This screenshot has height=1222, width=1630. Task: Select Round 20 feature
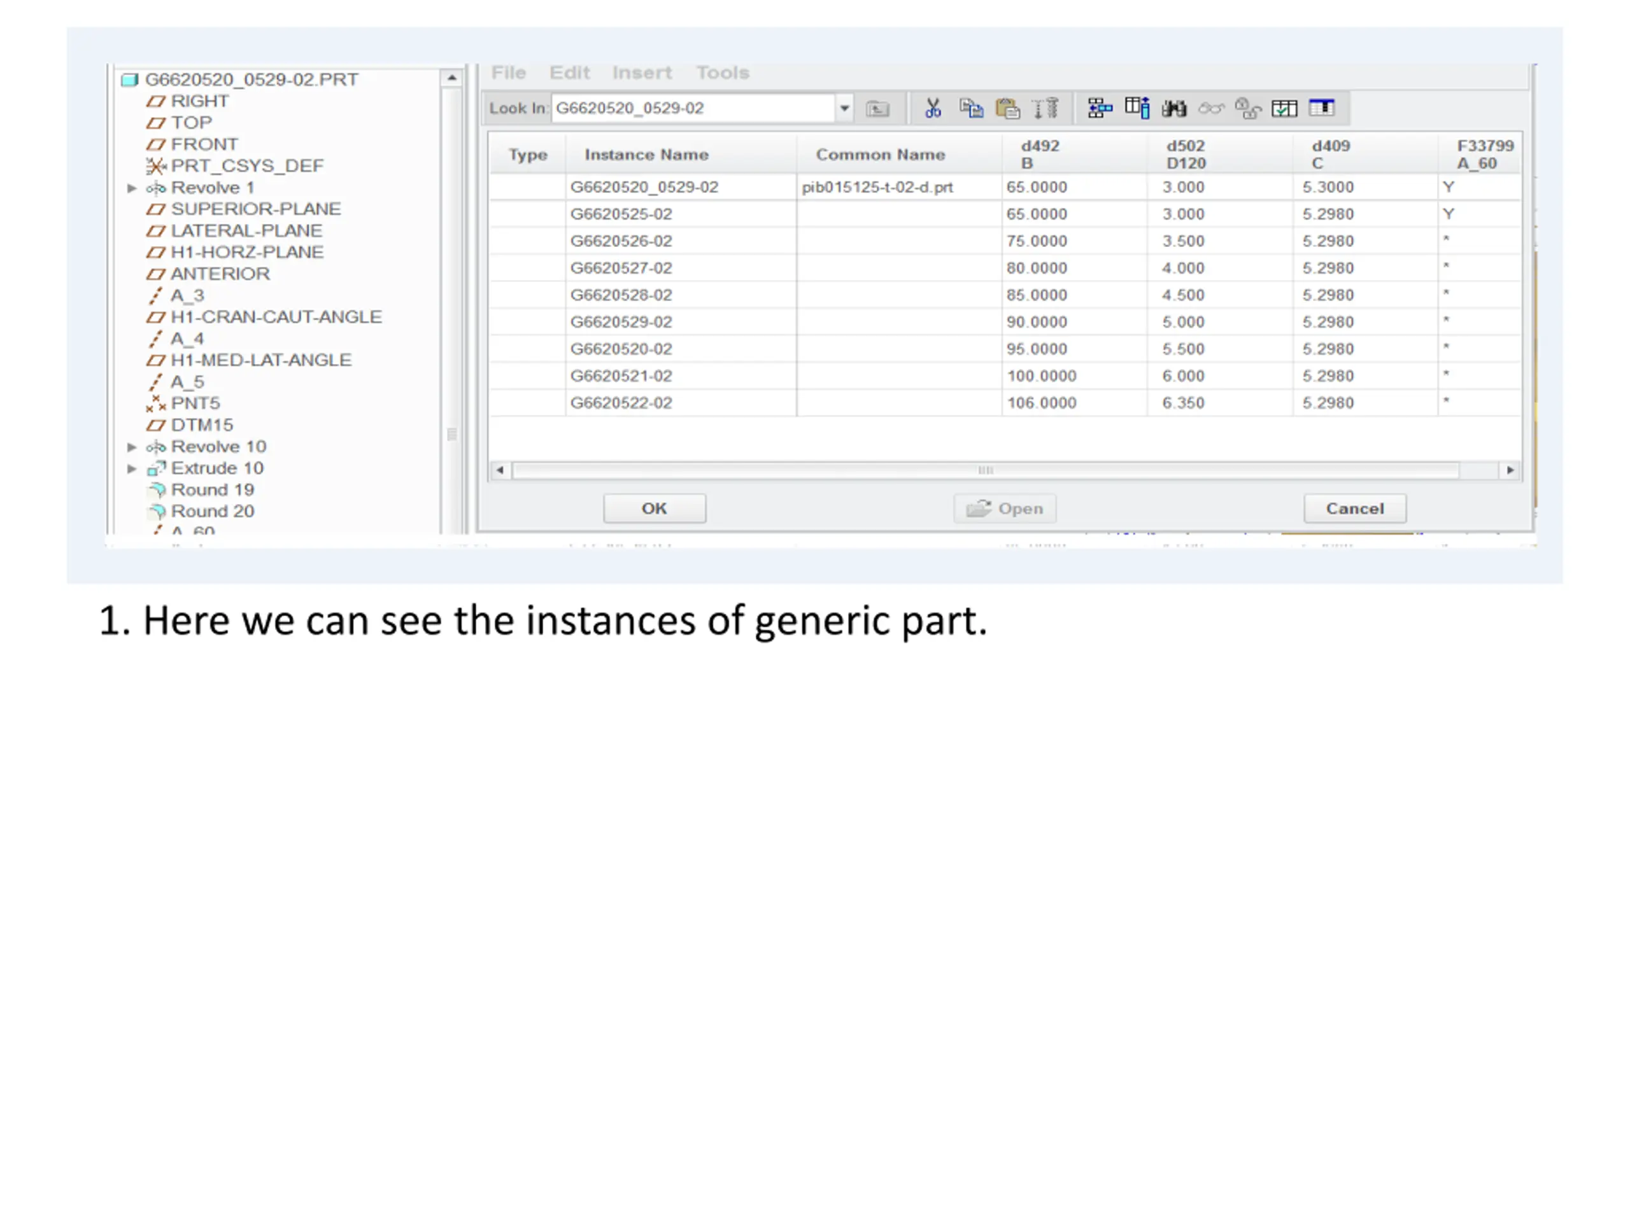pyautogui.click(x=212, y=511)
